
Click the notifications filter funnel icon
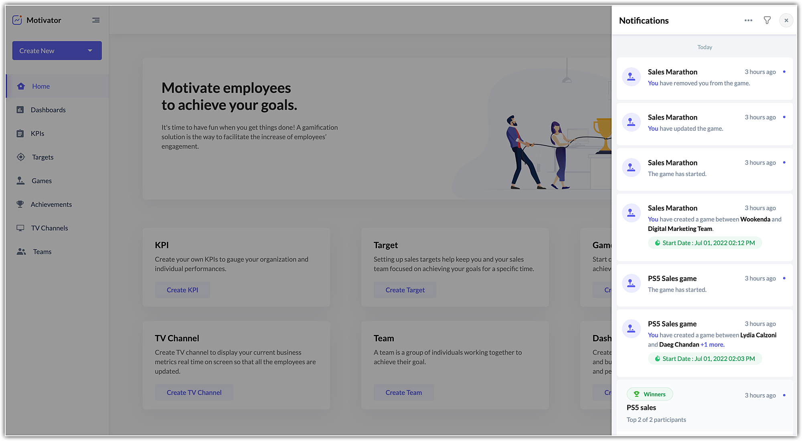pos(767,20)
